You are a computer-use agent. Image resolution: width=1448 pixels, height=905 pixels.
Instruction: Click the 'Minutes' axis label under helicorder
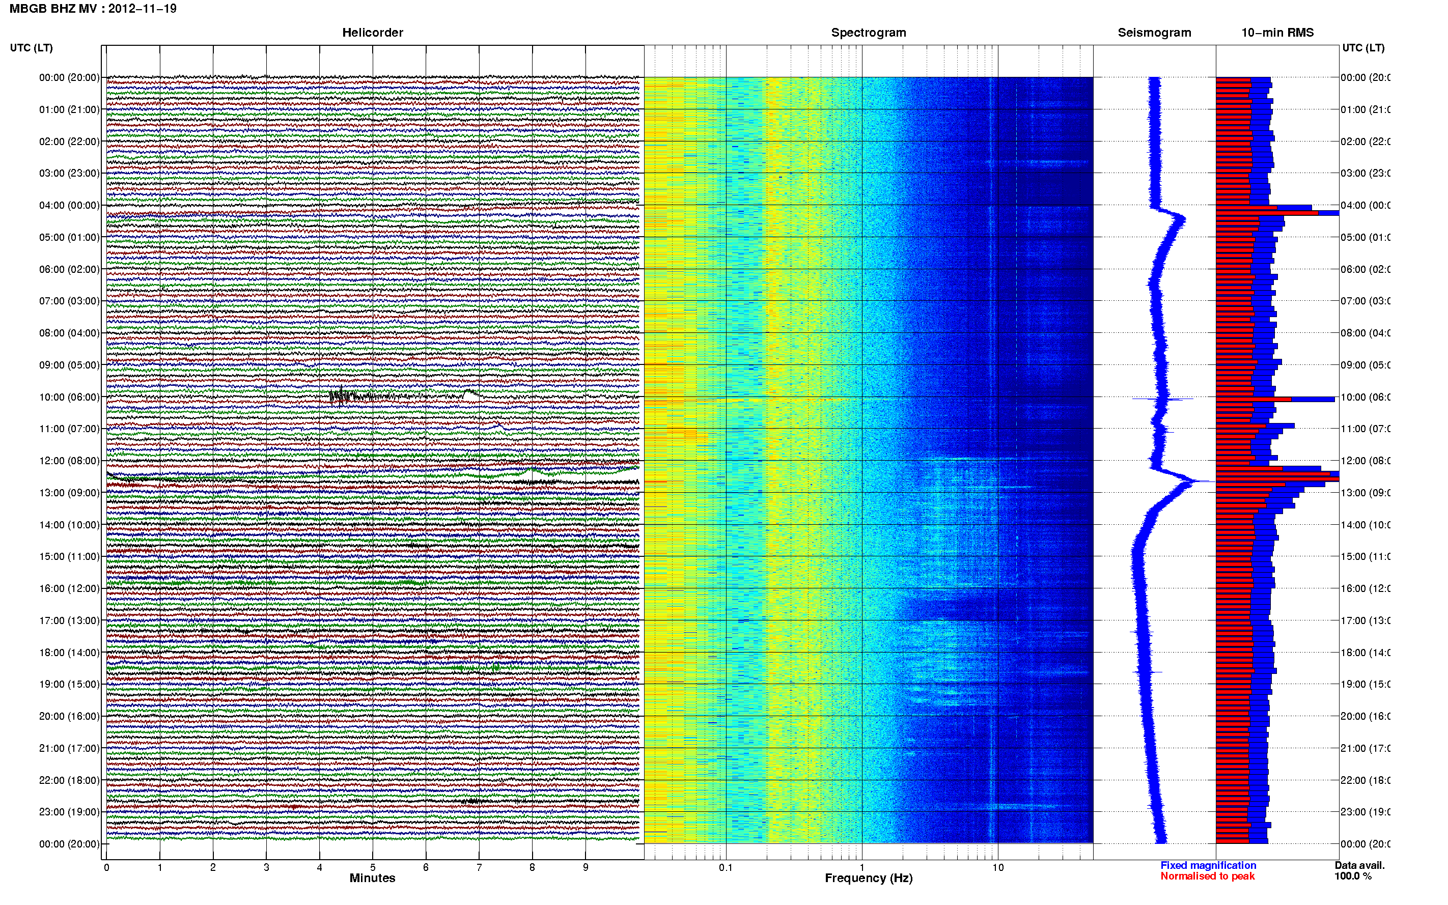372,878
